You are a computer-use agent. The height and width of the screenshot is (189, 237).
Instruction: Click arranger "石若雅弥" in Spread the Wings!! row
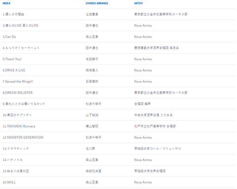pyautogui.click(x=92, y=81)
